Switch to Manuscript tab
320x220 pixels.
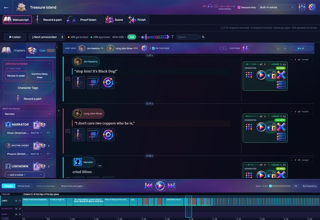pos(17,20)
